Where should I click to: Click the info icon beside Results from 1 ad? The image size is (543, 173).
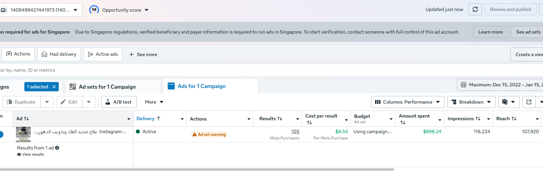click(57, 148)
